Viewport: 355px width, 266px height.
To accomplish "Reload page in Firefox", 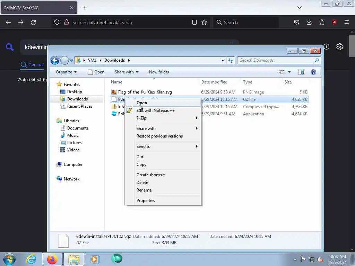I will click(x=33, y=23).
